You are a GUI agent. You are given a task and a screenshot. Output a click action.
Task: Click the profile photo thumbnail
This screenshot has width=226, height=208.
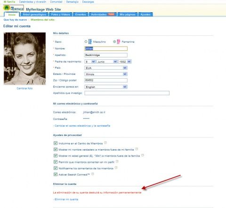point(25,59)
